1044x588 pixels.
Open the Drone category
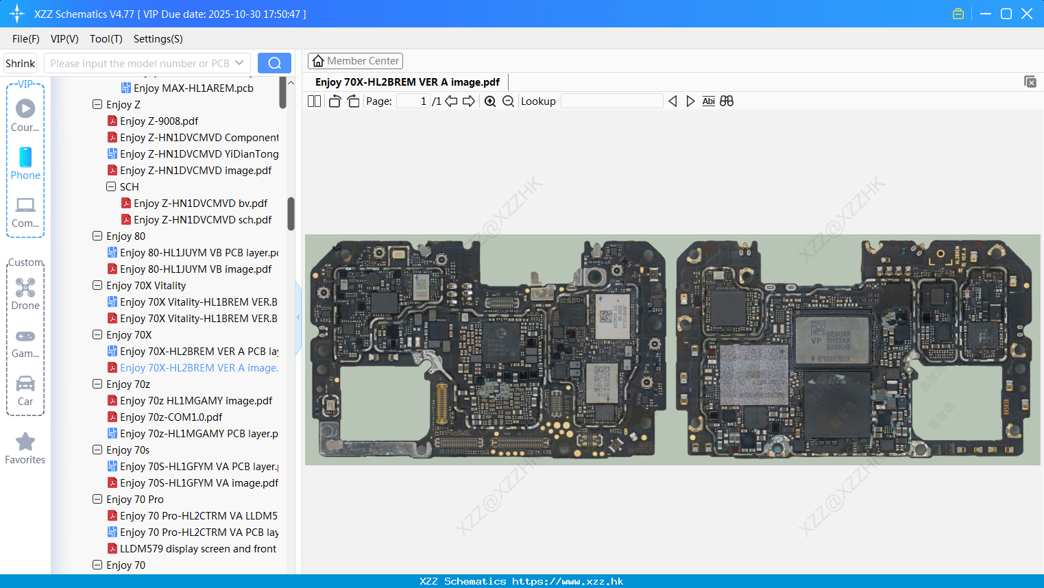point(25,287)
